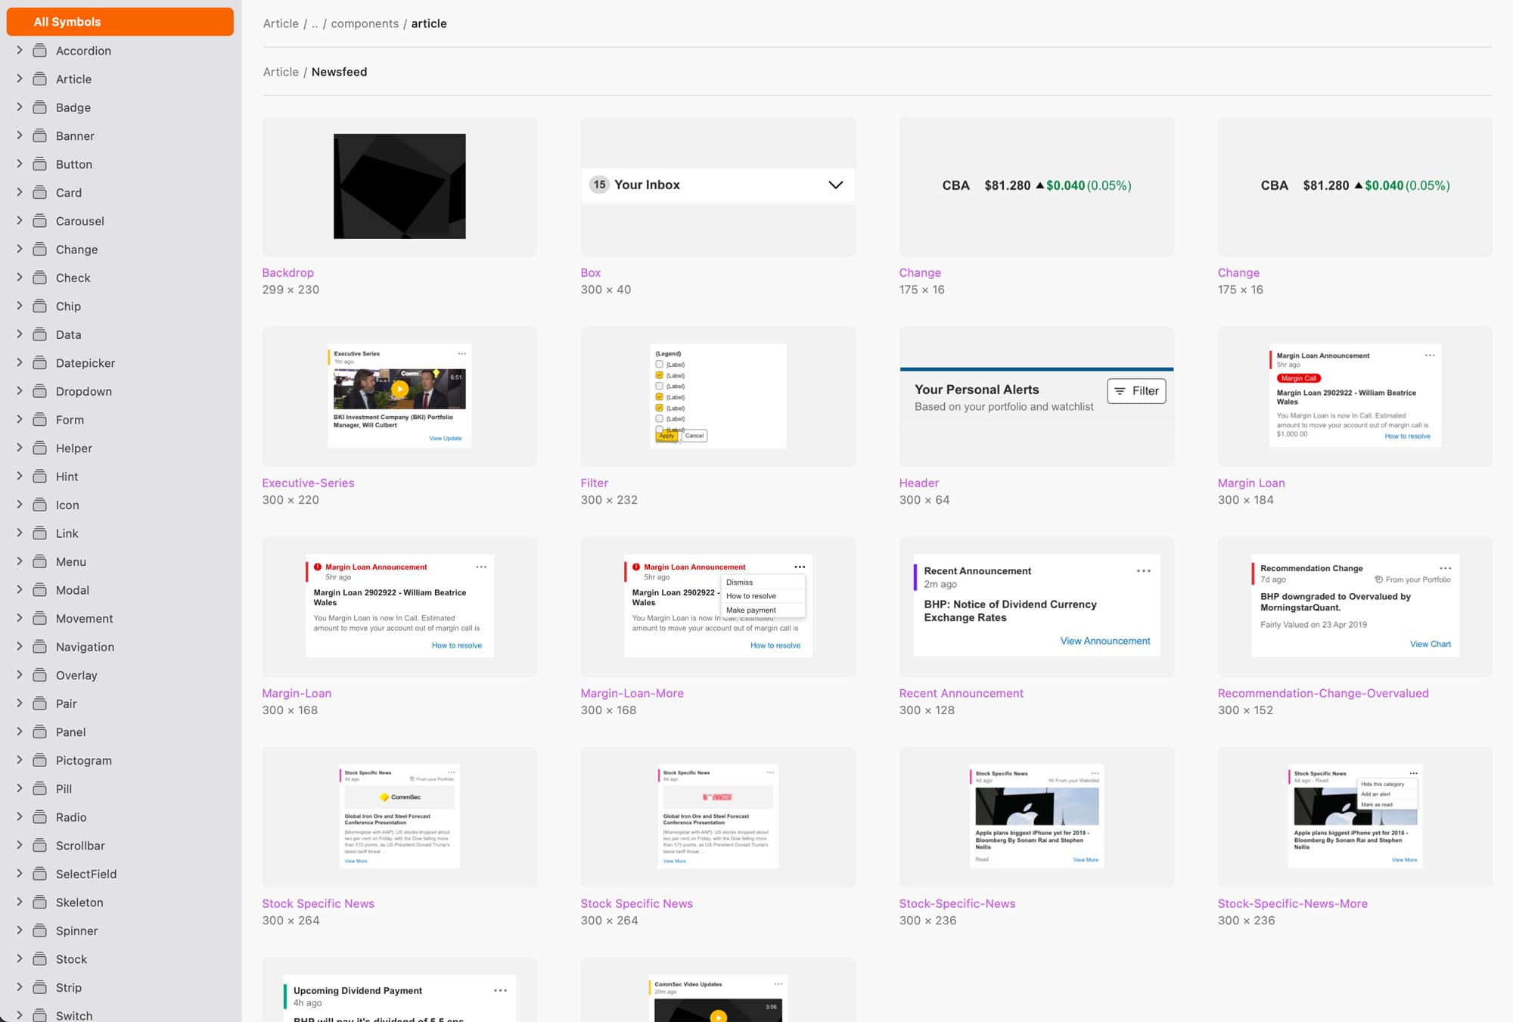Click How to resolve in popup menu

click(x=751, y=596)
